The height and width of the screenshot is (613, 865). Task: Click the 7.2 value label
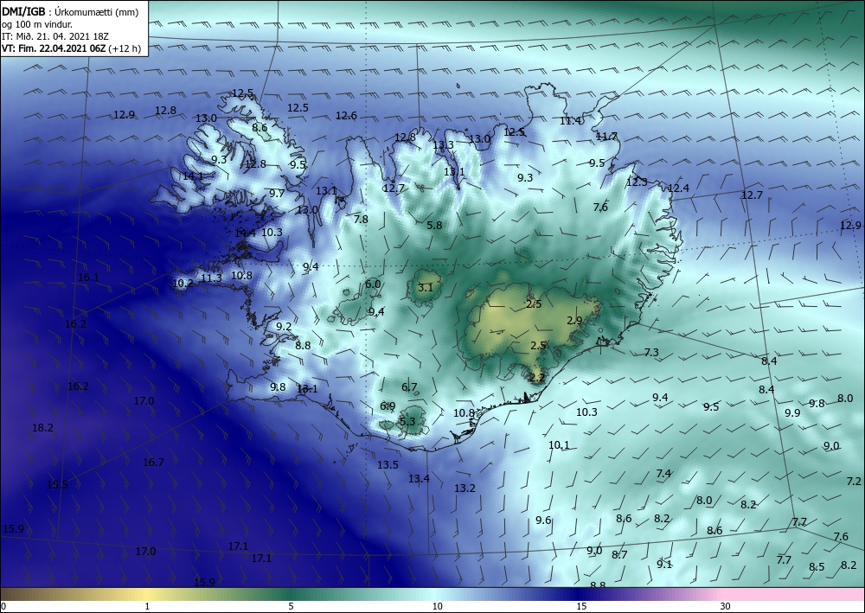[x=854, y=482]
